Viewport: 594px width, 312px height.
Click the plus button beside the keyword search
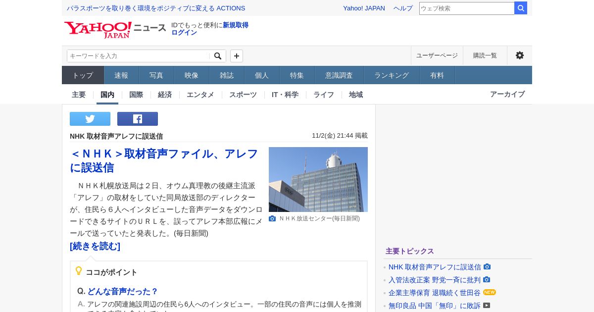point(237,56)
